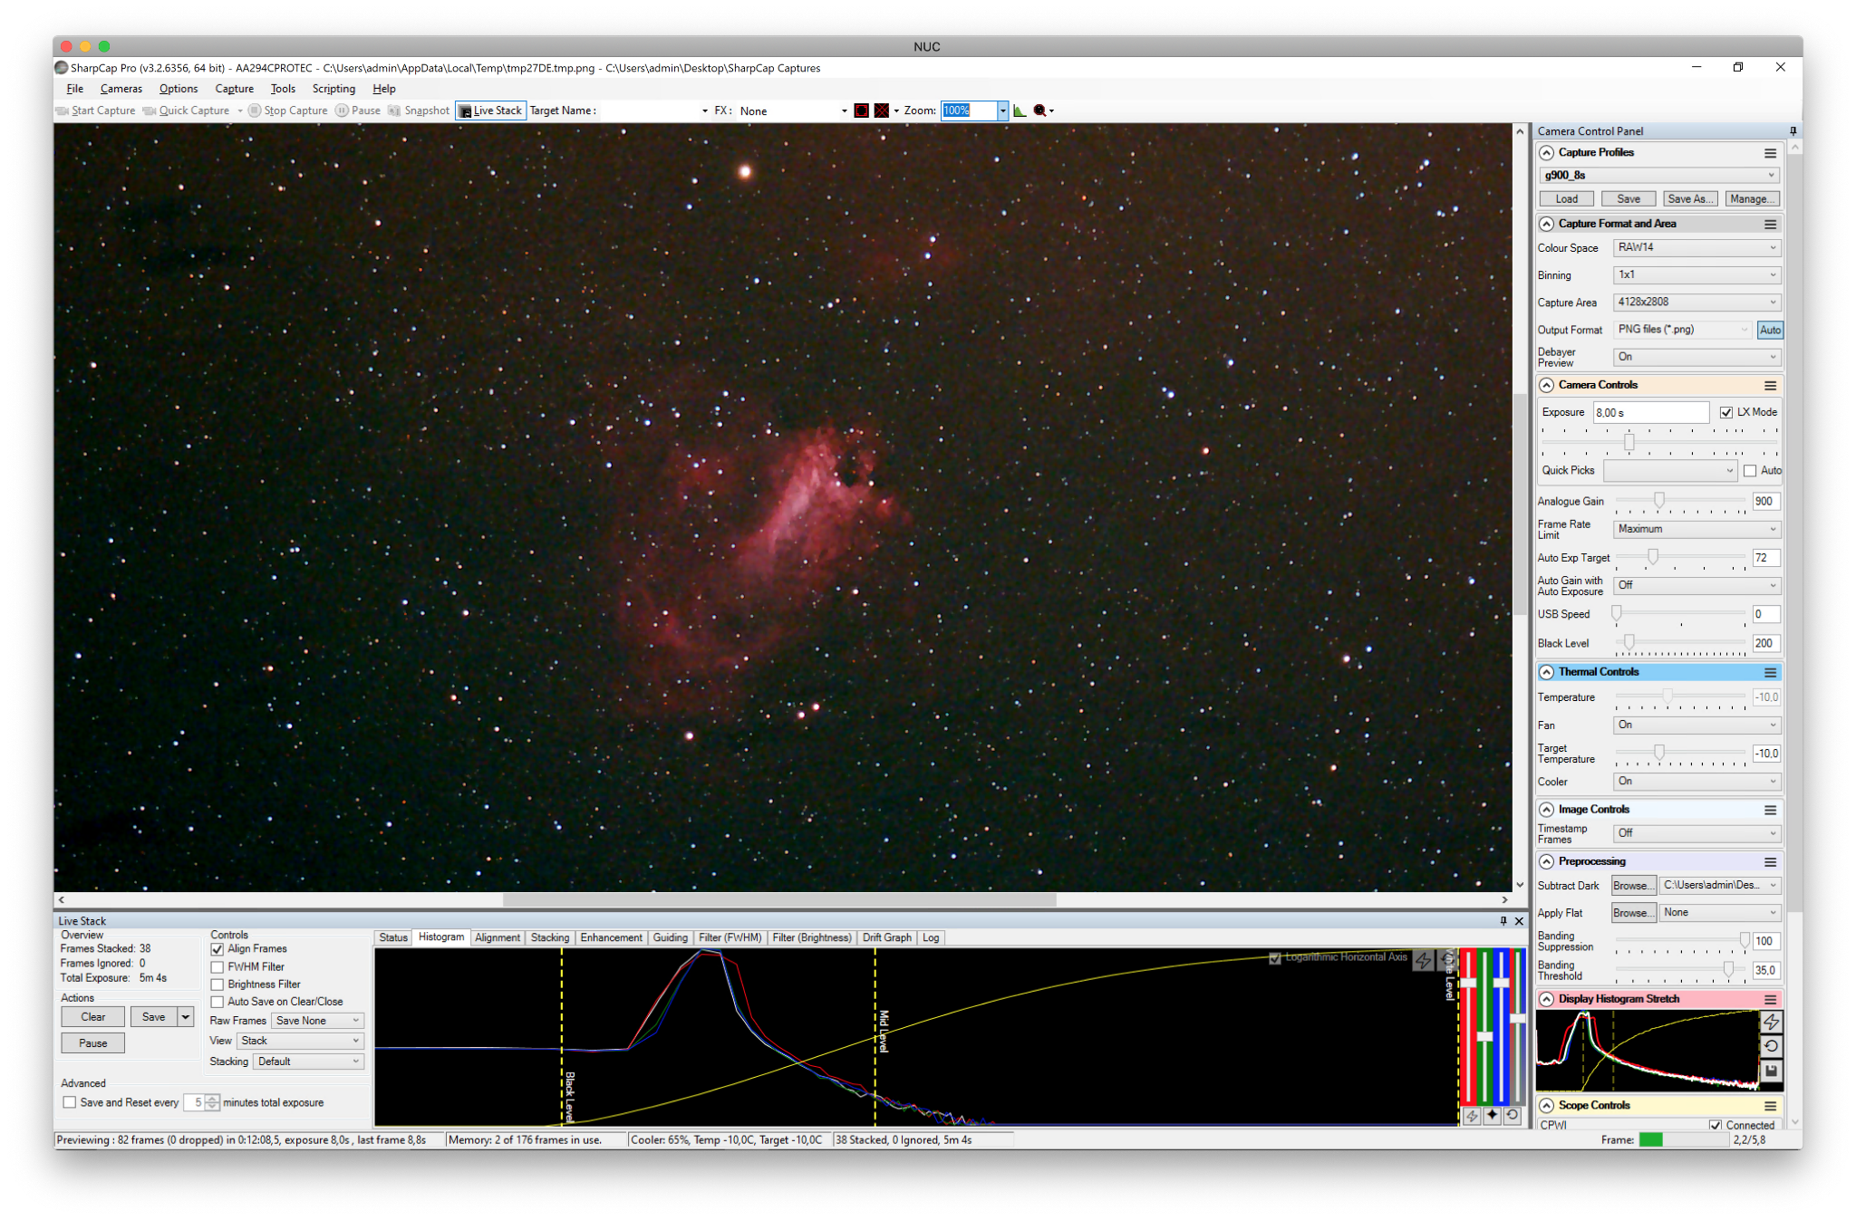
Task: Open the Capture Profiles g900_8s dropdown
Action: [1659, 176]
